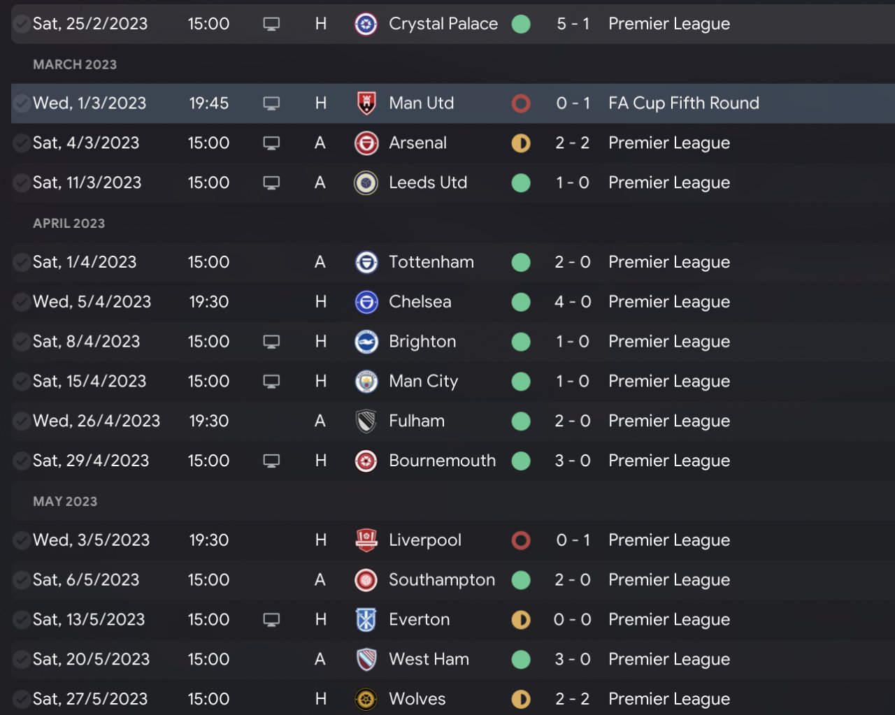Viewport: 895px width, 715px height.
Task: Click the Crystal Palace club badge
Action: click(x=366, y=24)
